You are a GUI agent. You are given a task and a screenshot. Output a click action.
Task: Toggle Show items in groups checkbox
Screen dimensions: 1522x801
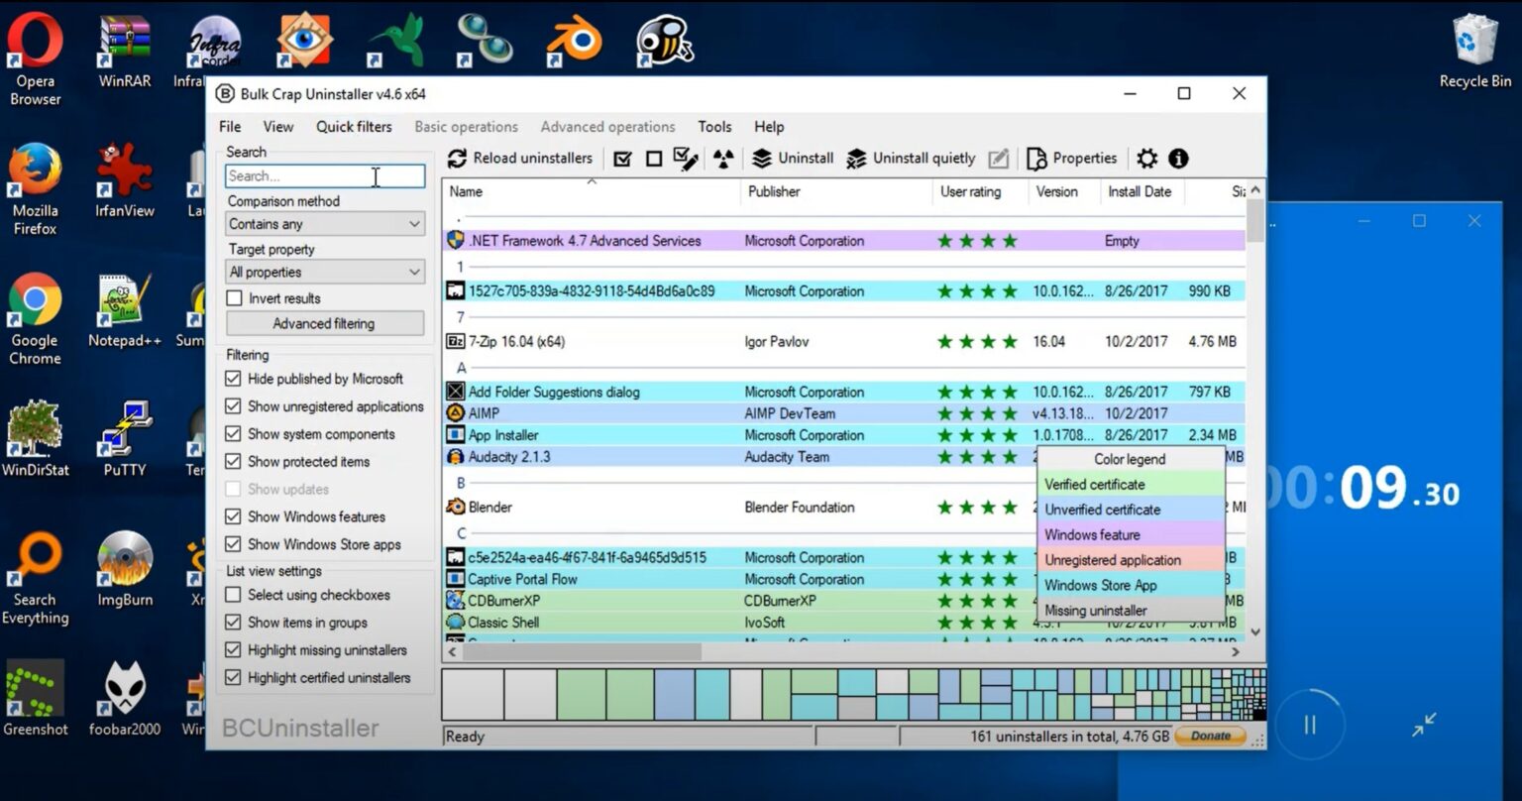coord(234,623)
